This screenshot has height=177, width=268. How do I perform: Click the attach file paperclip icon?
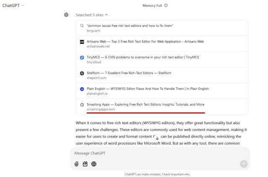(76, 164)
